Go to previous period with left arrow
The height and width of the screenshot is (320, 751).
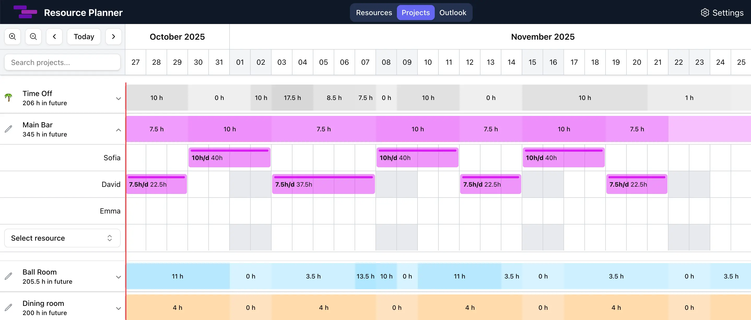[54, 37]
